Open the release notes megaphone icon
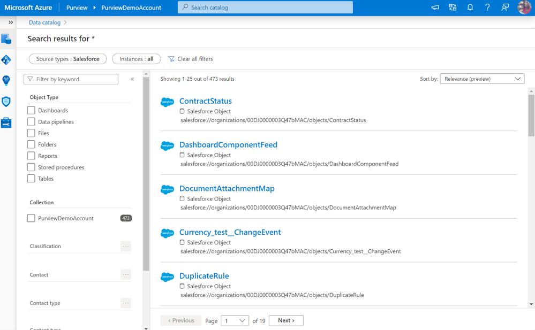This screenshot has height=330, width=535. click(435, 7)
